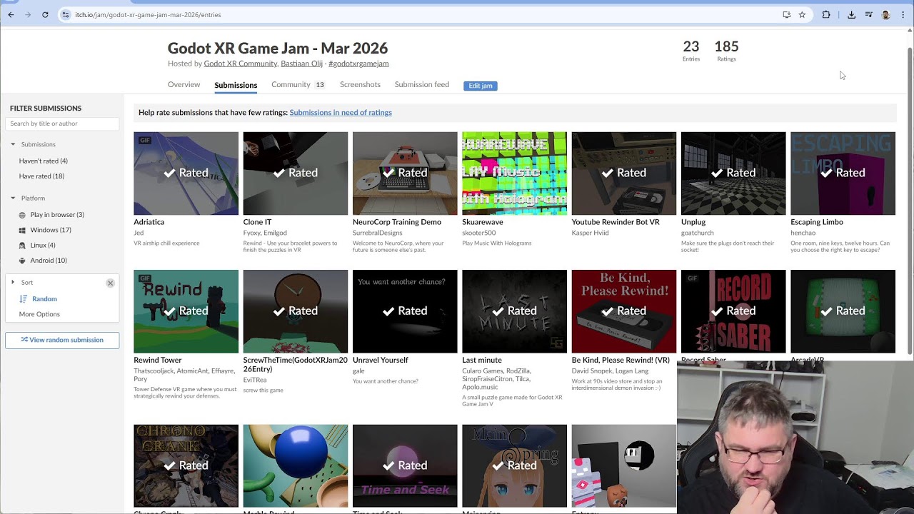Expand the Sort filter group

pos(13,282)
